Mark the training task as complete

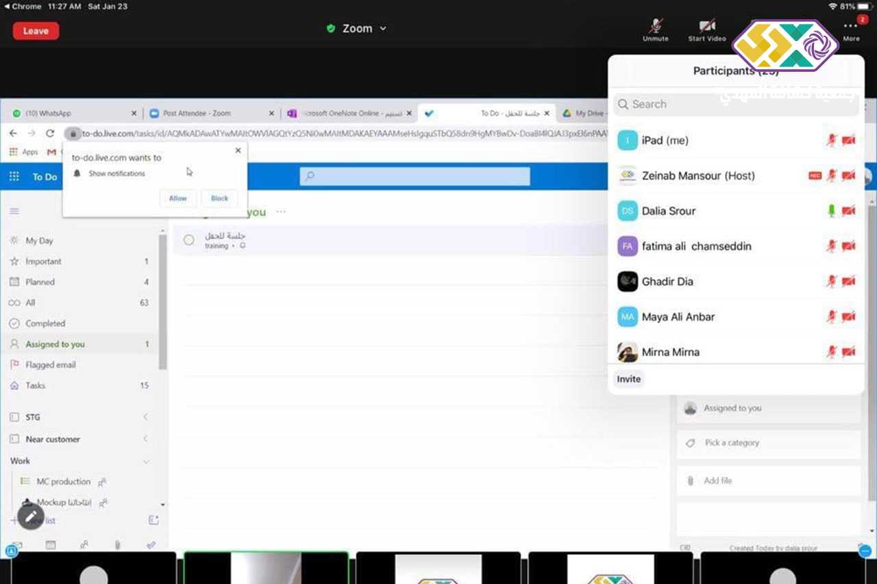189,240
